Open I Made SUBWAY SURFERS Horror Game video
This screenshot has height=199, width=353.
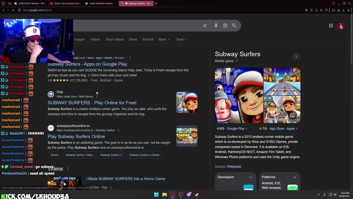point(126,179)
